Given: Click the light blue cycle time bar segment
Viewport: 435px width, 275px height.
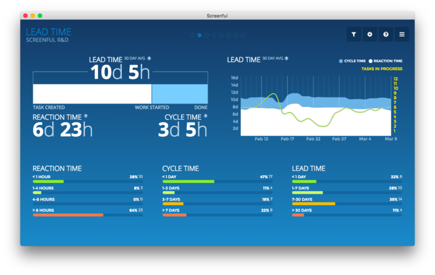Looking at the screenshot, I should coord(180,94).
